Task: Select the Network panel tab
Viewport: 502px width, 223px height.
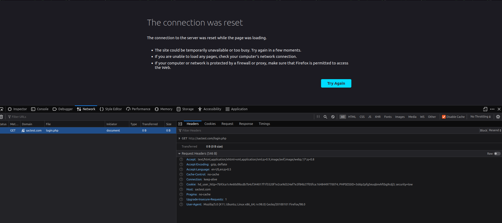Action: [x=86, y=109]
